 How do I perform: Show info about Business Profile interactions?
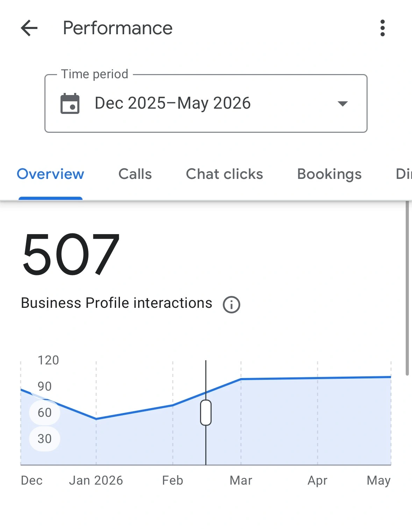coord(231,304)
